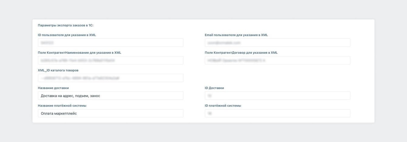Click the 'XML_ID каталога товаров' label text
407x142 pixels.
coord(58,70)
